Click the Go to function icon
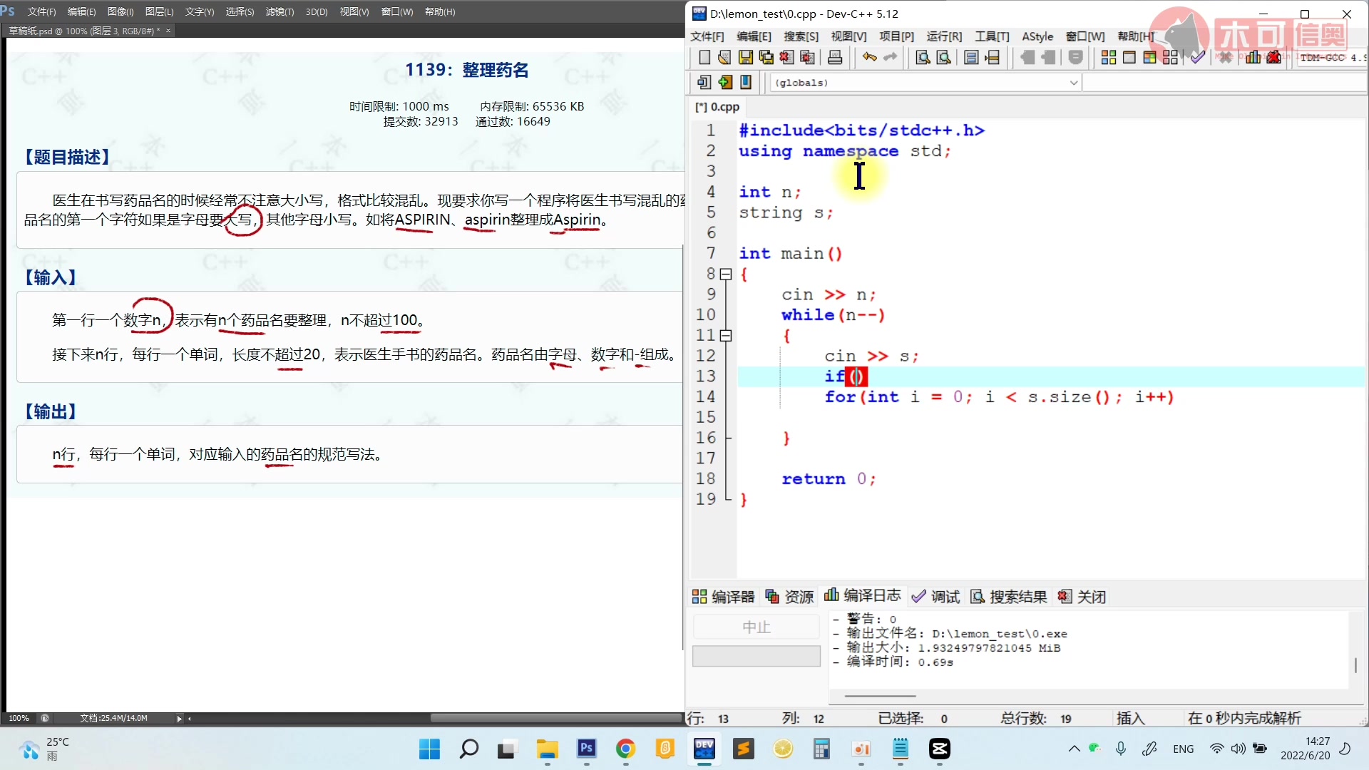The width and height of the screenshot is (1369, 770). click(x=971, y=58)
